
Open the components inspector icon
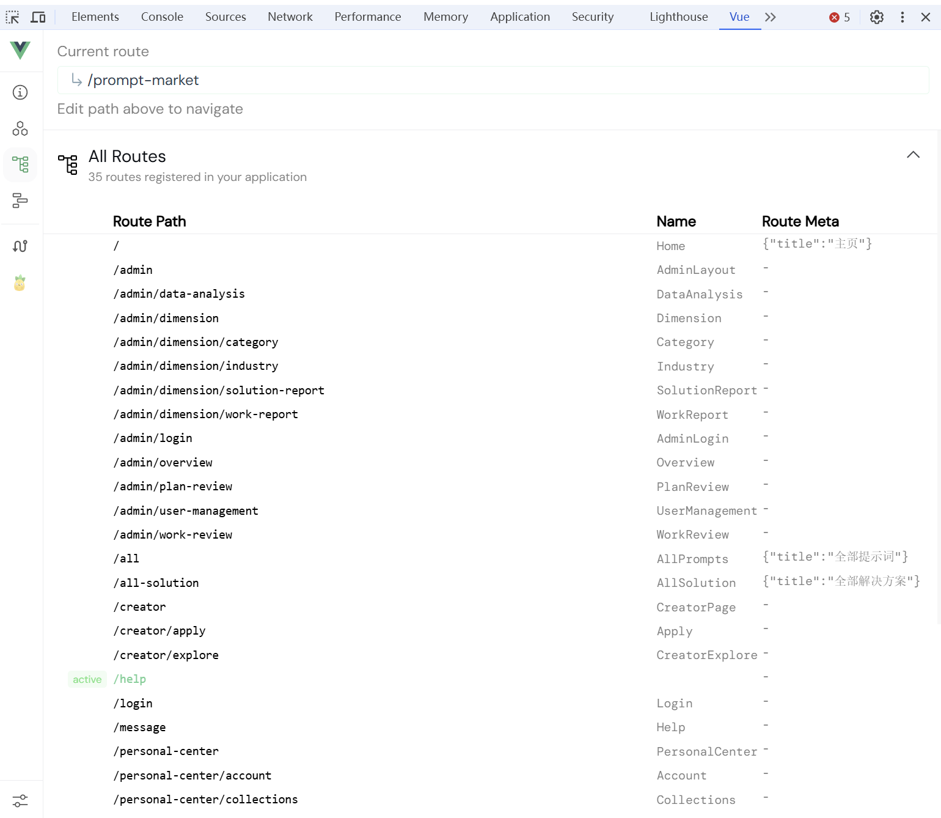20,128
